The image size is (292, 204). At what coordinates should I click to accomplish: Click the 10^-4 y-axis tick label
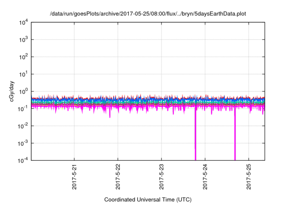pos(23,160)
